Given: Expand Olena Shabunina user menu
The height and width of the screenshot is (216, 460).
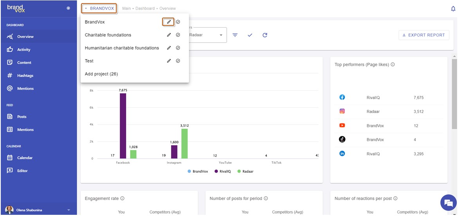Looking at the screenshot, I should [69, 210].
